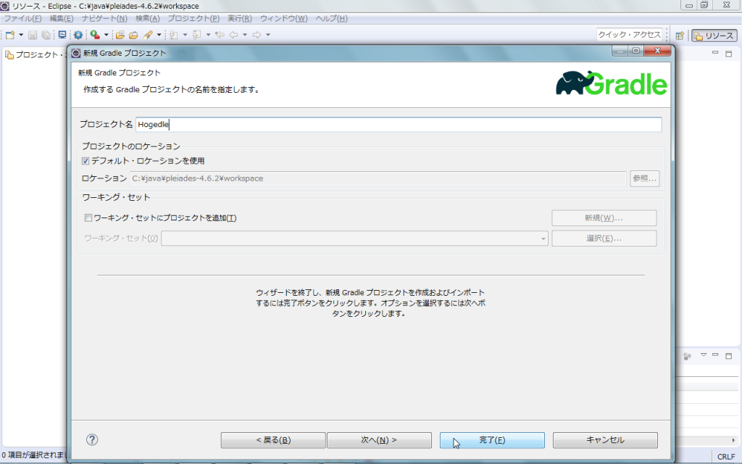Click the bottom panel horizontal scrollbar right arrow

[x=733, y=440]
